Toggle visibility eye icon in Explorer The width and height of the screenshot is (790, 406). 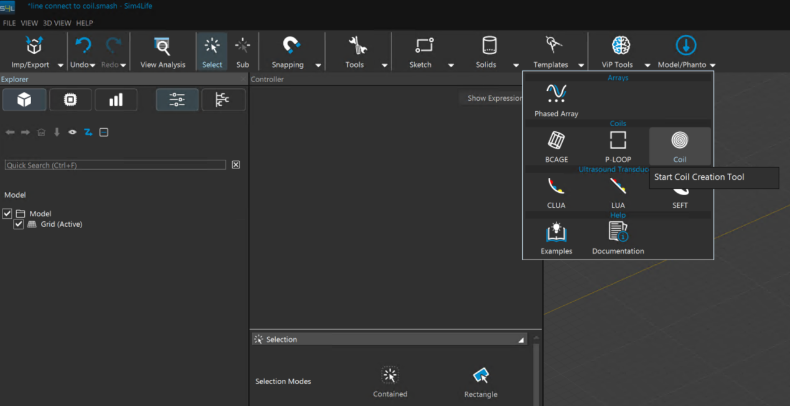tap(72, 132)
